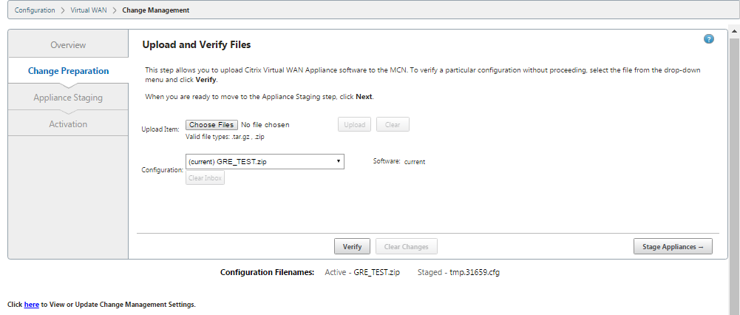Click the Choose Files button
Screen dimensions: 740x315
pyautogui.click(x=212, y=125)
